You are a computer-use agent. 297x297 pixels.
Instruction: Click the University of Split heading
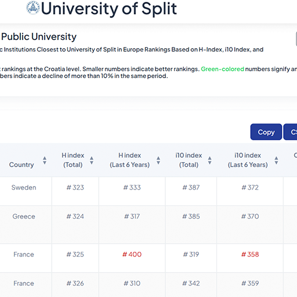coord(109,9)
